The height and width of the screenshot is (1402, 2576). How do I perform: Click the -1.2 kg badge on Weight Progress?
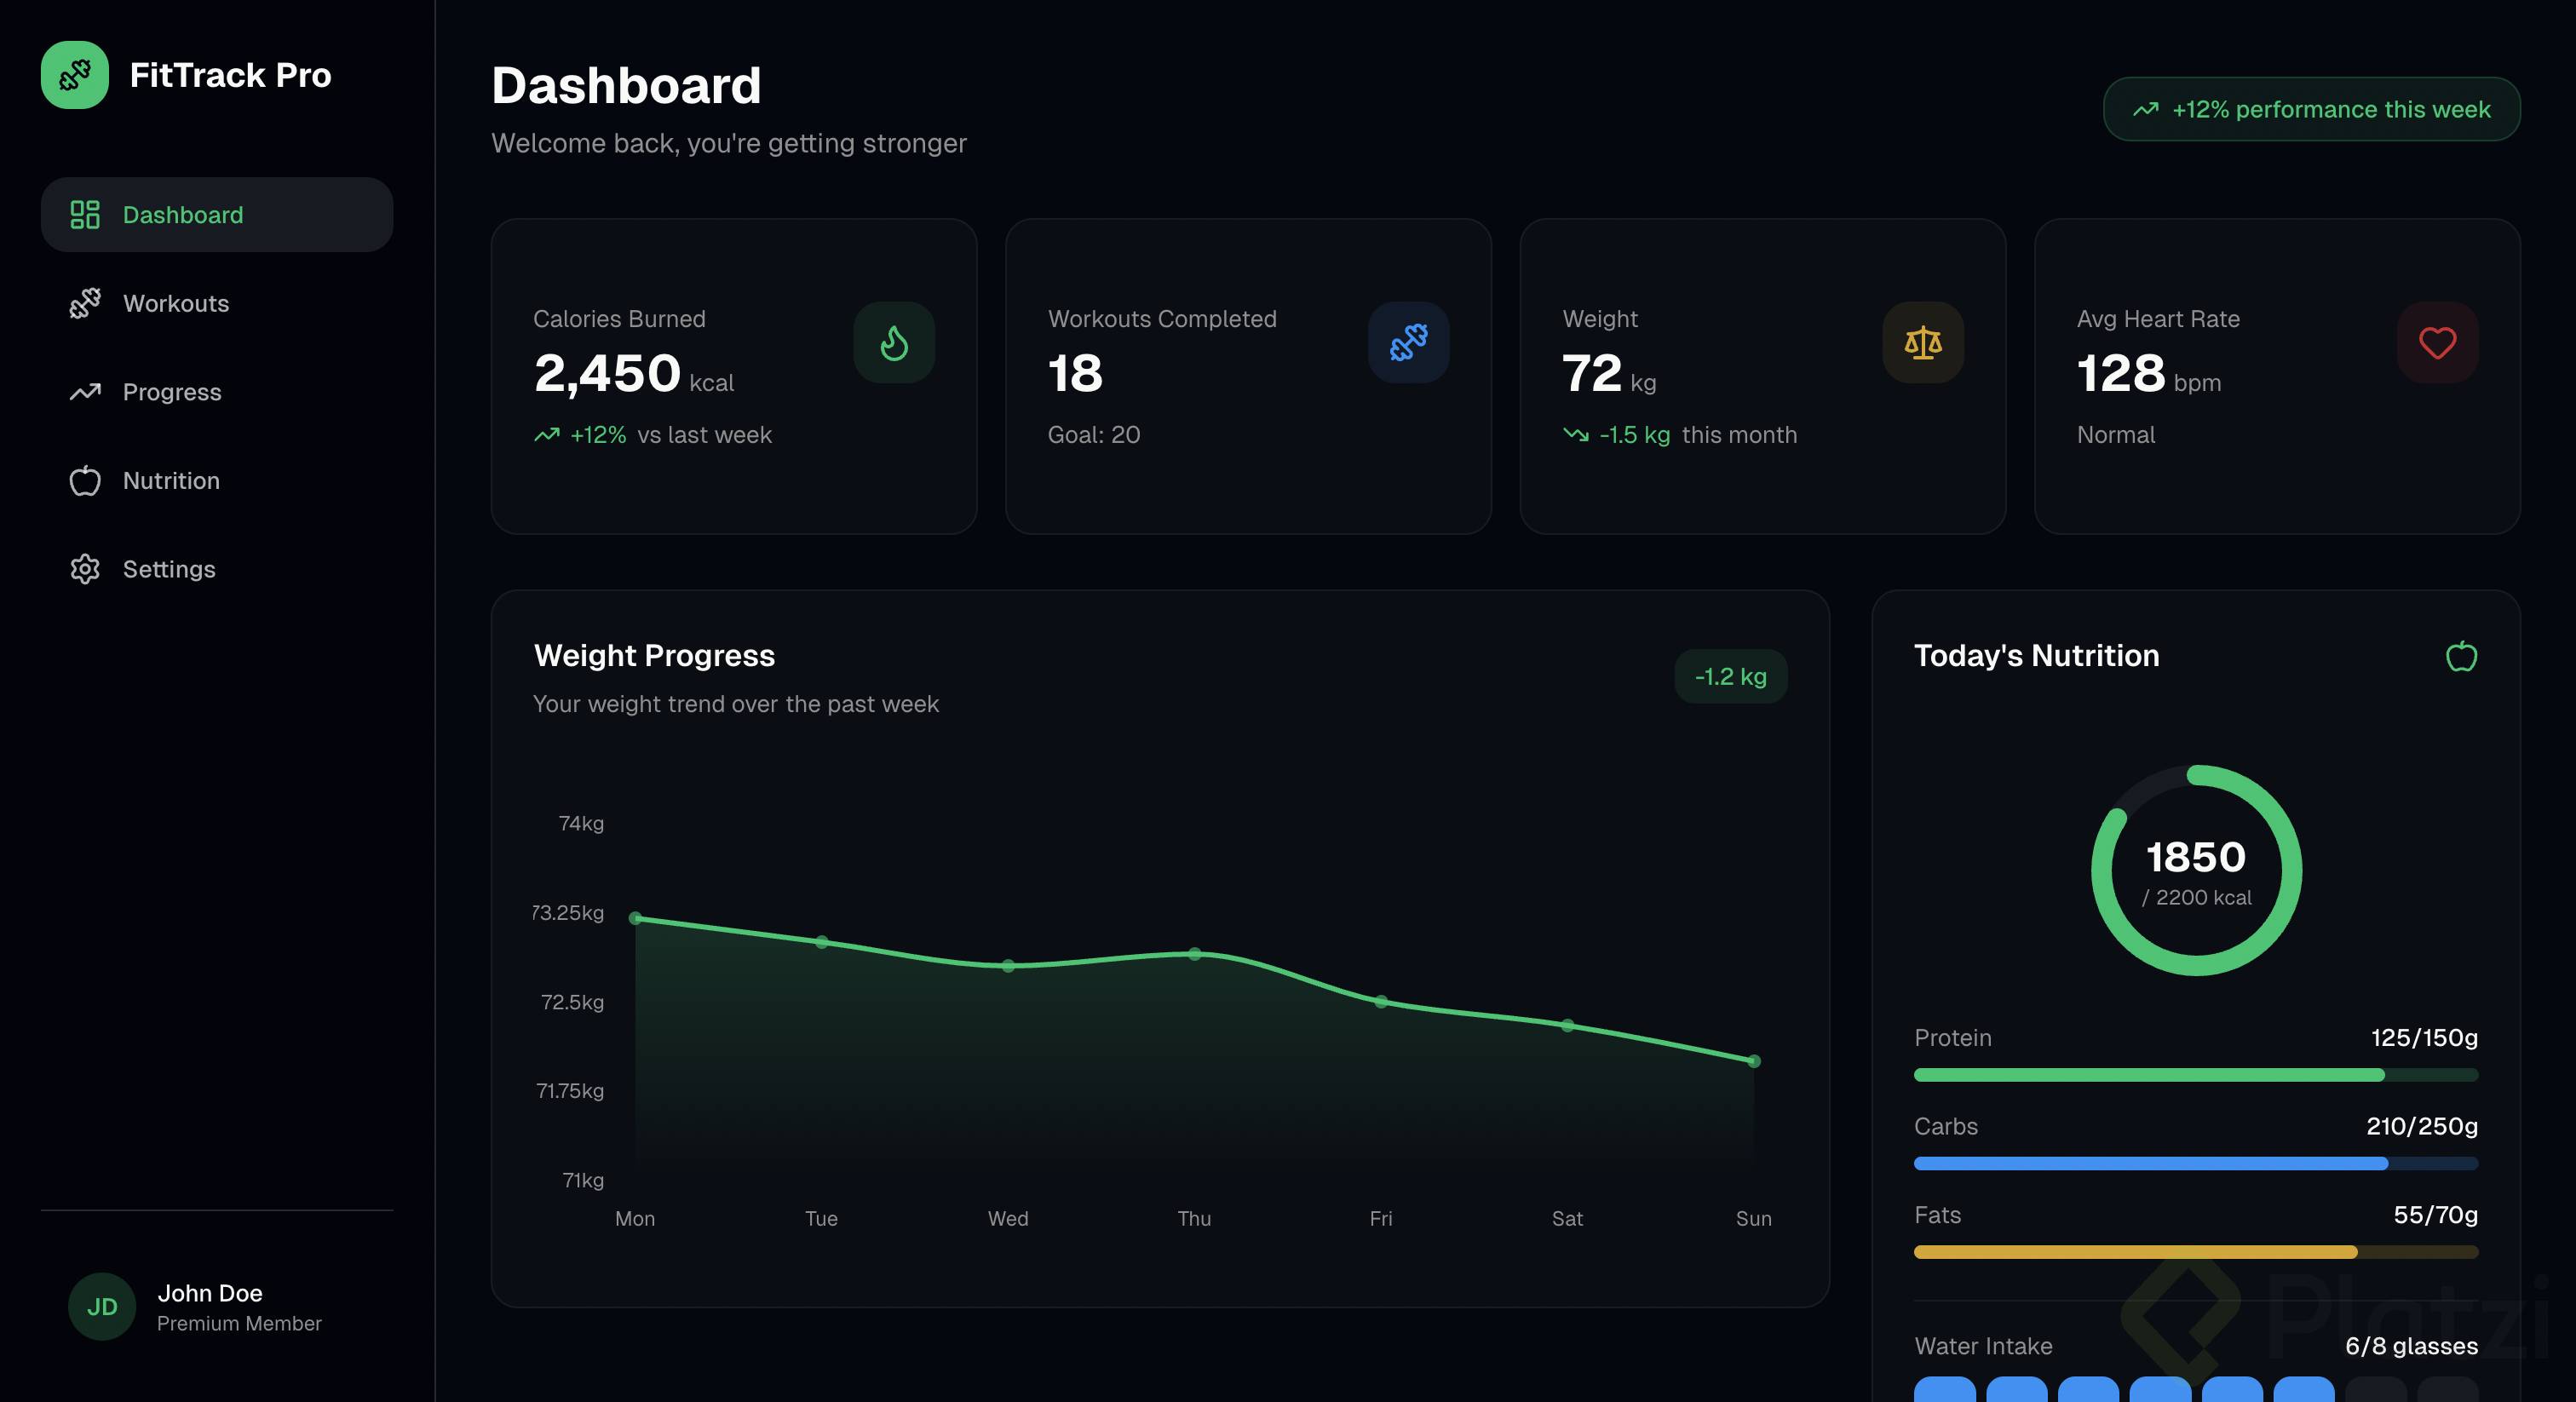coord(1730,677)
